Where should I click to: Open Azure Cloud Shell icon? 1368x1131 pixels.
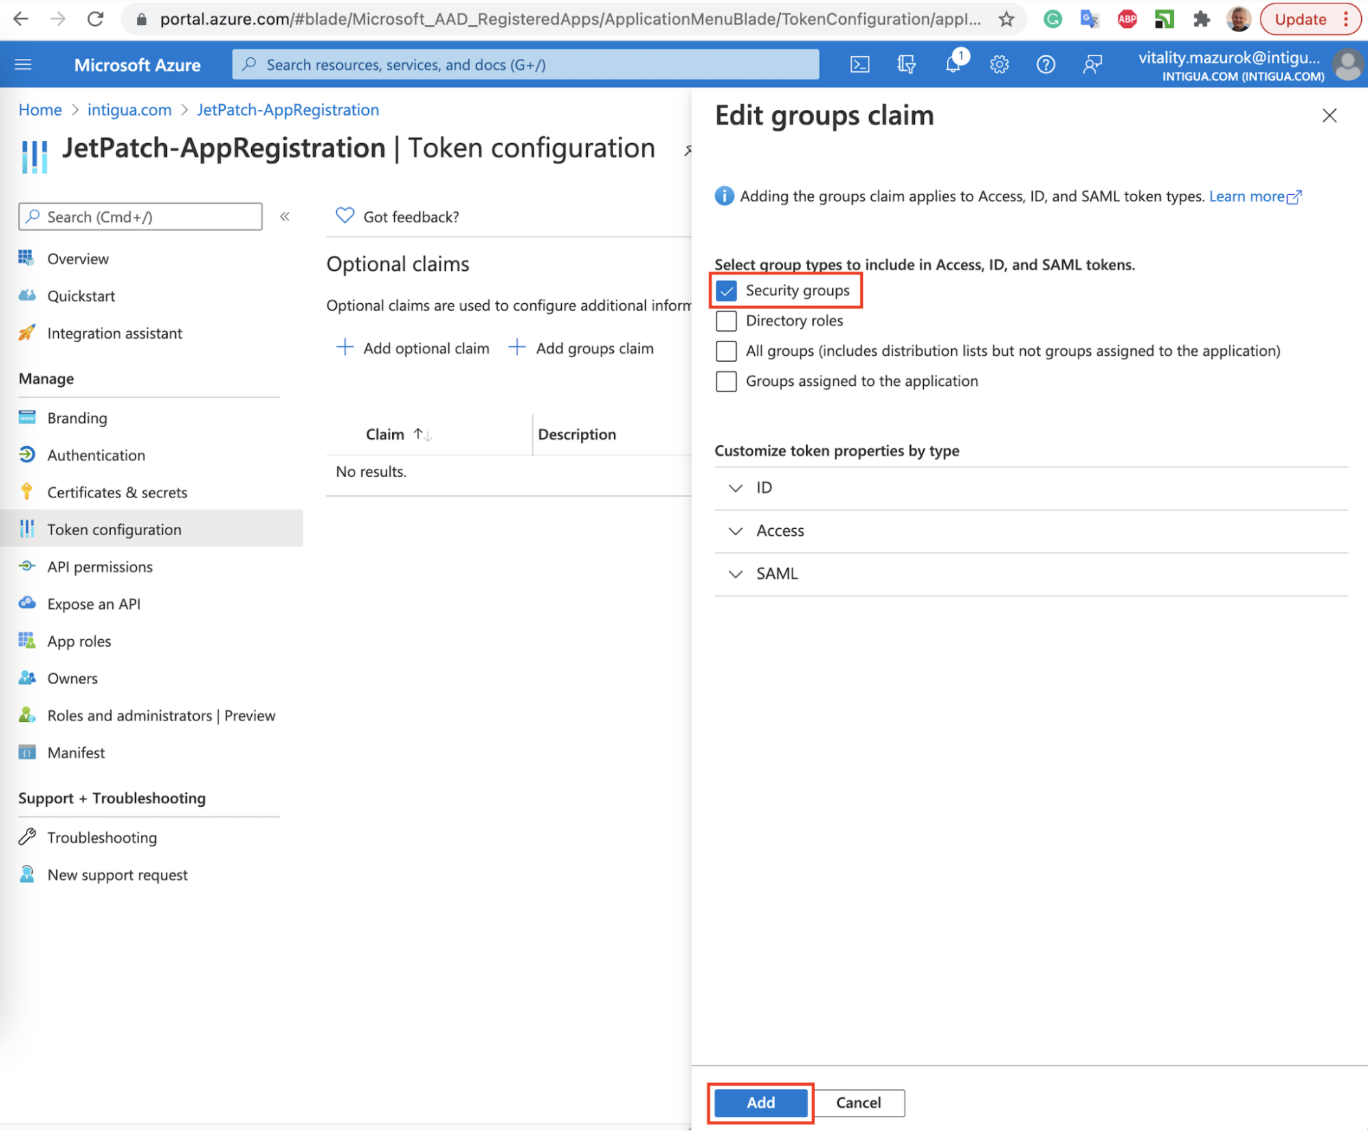[860, 64]
